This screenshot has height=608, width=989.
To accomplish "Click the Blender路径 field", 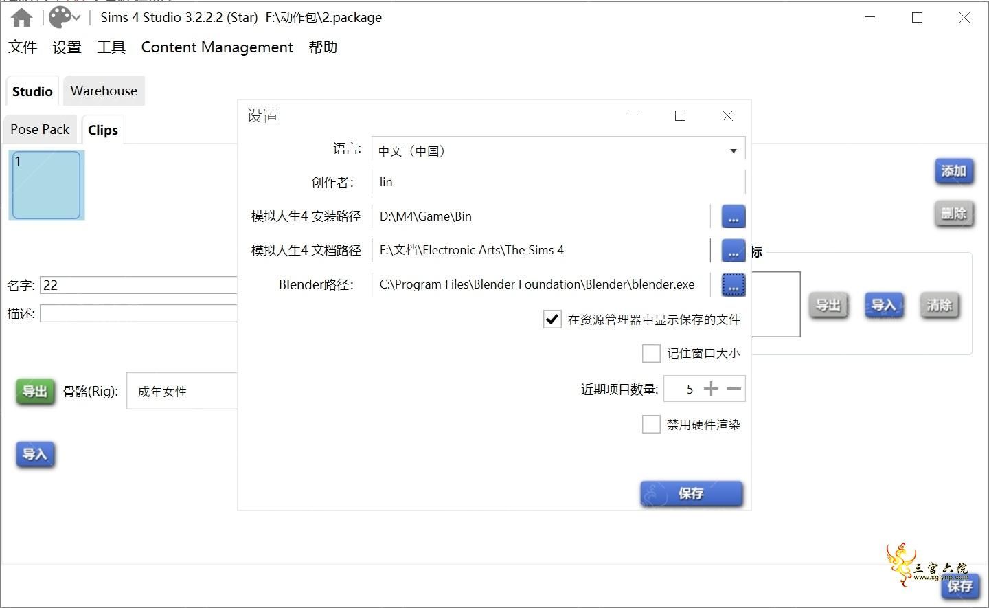I will [541, 284].
